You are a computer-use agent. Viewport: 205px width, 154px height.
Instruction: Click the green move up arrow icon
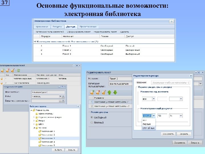pyautogui.click(x=109, y=92)
